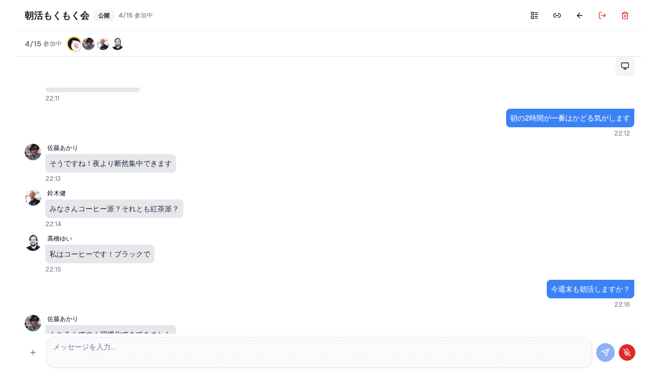Screen dimensions: 659x371
Task: Click the みなさんコーヒー派？ message bubble
Action: (x=114, y=209)
